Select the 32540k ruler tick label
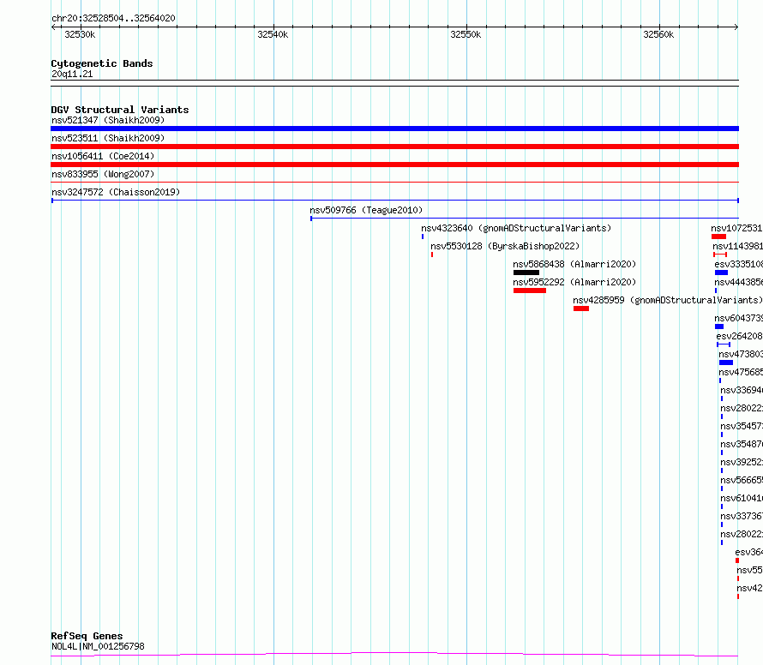Screen dimensions: 763x665 pyautogui.click(x=273, y=34)
